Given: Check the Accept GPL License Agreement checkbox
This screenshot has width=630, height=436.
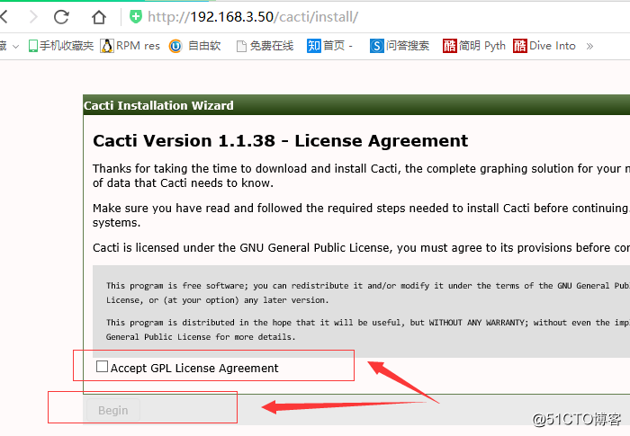Looking at the screenshot, I should tap(102, 366).
